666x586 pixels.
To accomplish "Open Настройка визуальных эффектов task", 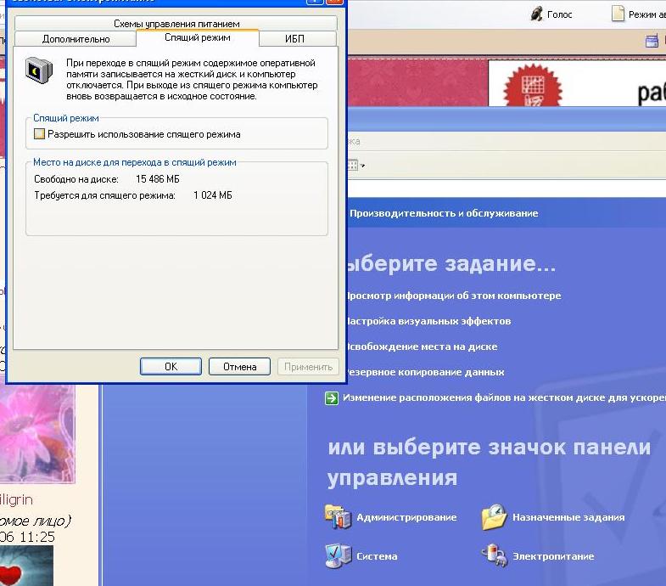I will pos(428,321).
